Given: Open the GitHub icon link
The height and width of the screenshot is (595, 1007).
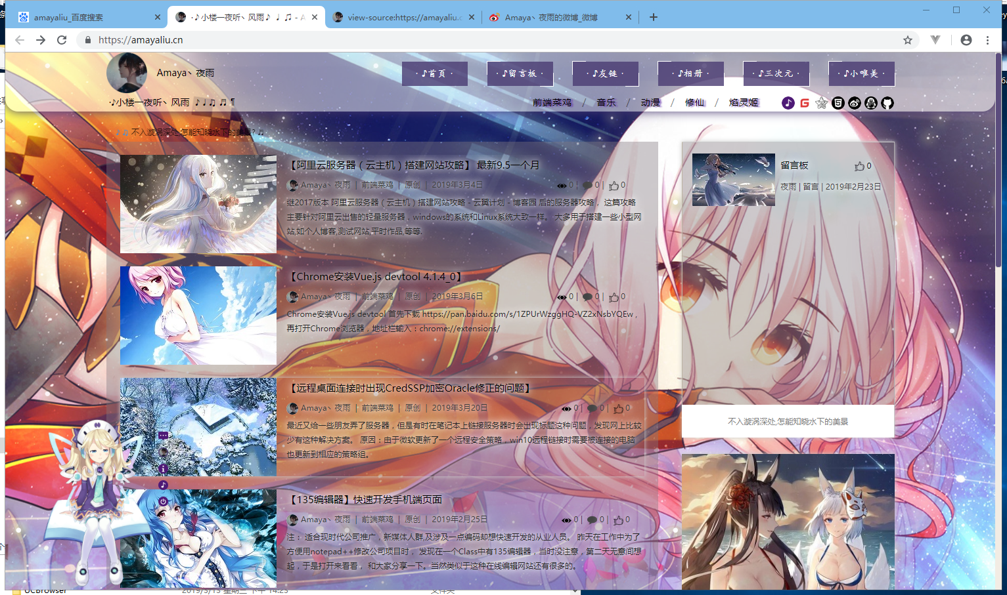Looking at the screenshot, I should pyautogui.click(x=887, y=103).
